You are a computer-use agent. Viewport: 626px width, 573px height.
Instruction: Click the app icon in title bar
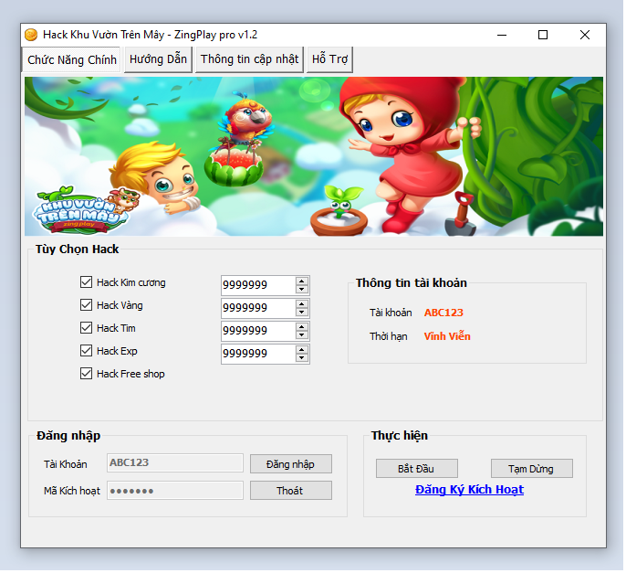[x=31, y=35]
